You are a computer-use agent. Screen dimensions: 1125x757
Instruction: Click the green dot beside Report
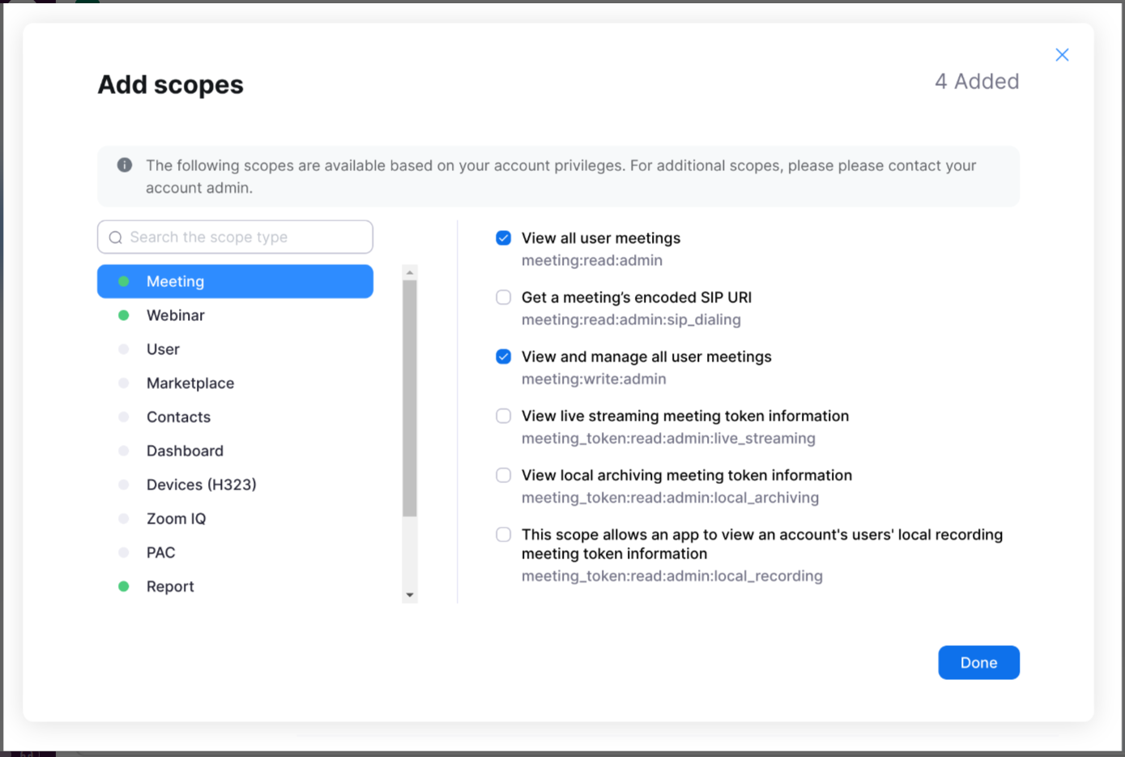[124, 587]
